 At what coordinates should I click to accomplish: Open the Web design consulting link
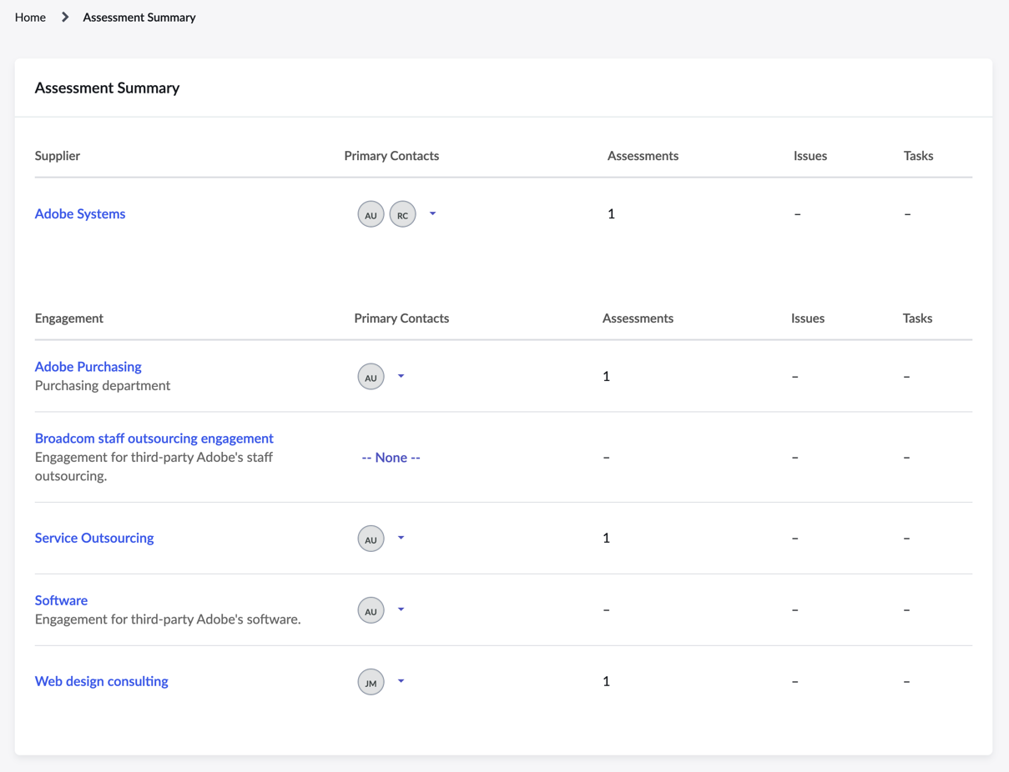pyautogui.click(x=102, y=681)
